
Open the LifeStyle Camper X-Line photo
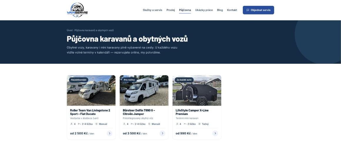(197, 91)
